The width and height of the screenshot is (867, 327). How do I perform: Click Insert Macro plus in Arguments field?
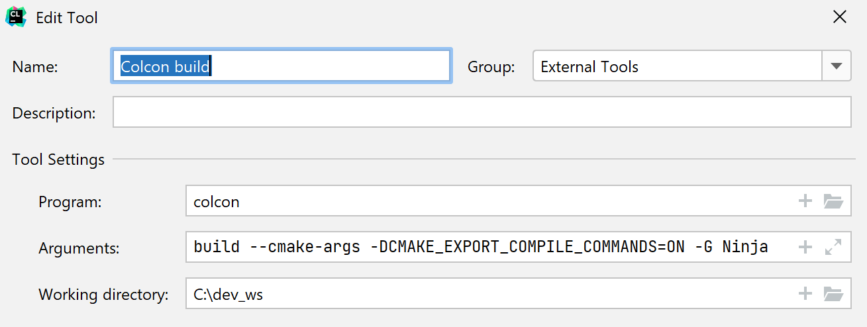tap(805, 248)
